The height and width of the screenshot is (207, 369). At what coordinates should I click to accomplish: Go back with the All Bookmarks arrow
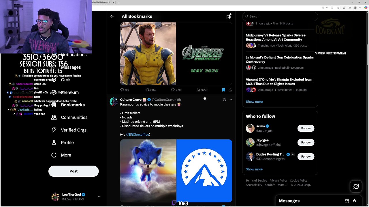[112, 16]
